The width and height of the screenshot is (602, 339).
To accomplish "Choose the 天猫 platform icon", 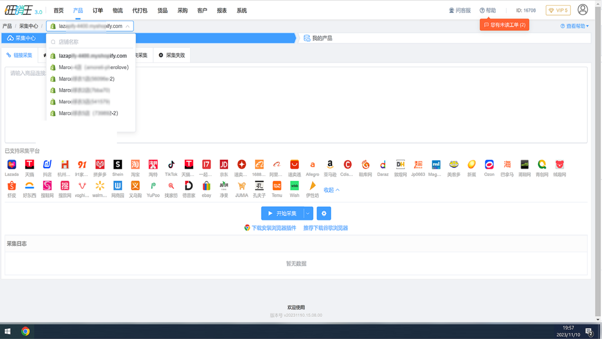I will [x=30, y=164].
